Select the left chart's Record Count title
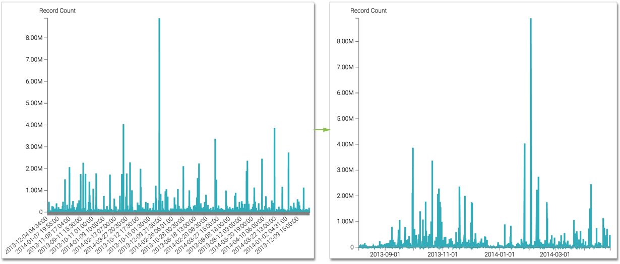 tap(57, 11)
